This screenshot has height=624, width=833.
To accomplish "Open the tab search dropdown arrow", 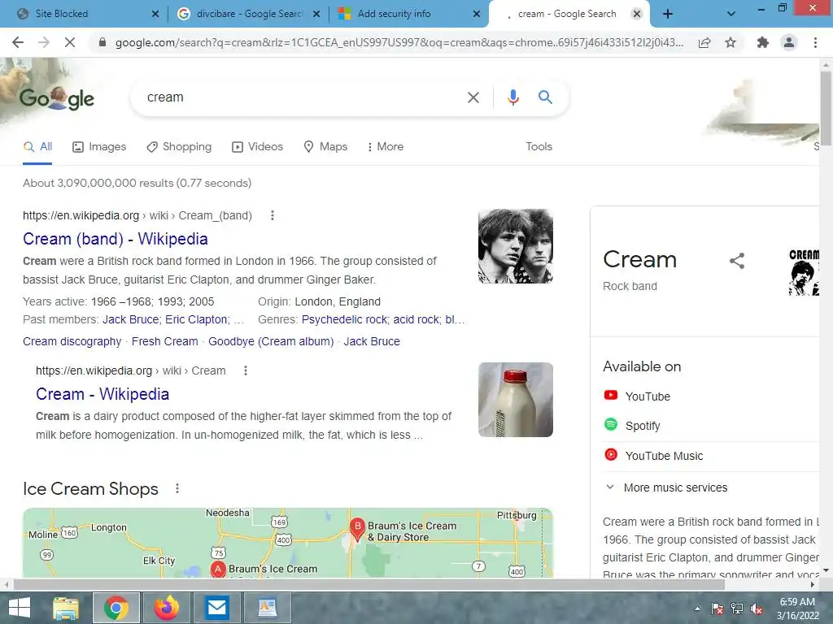I will tap(731, 14).
